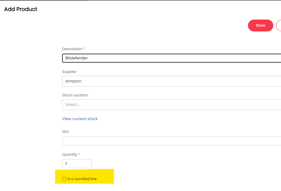This screenshot has width=281, height=191.
Task: Click the Is a bundled line label
Action: pyautogui.click(x=82, y=179)
